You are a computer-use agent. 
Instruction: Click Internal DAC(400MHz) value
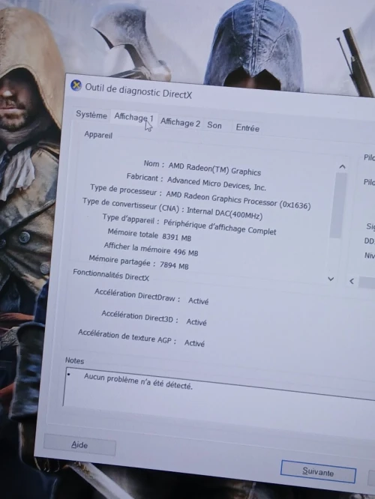pyautogui.click(x=224, y=214)
